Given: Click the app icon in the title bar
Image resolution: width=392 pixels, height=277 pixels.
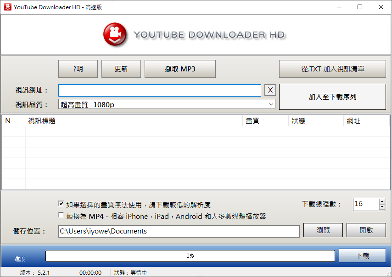Looking at the screenshot, I should click(7, 7).
